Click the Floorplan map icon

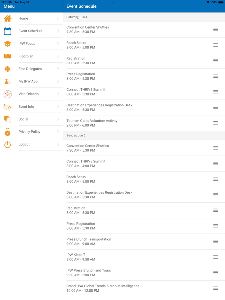tap(7, 56)
